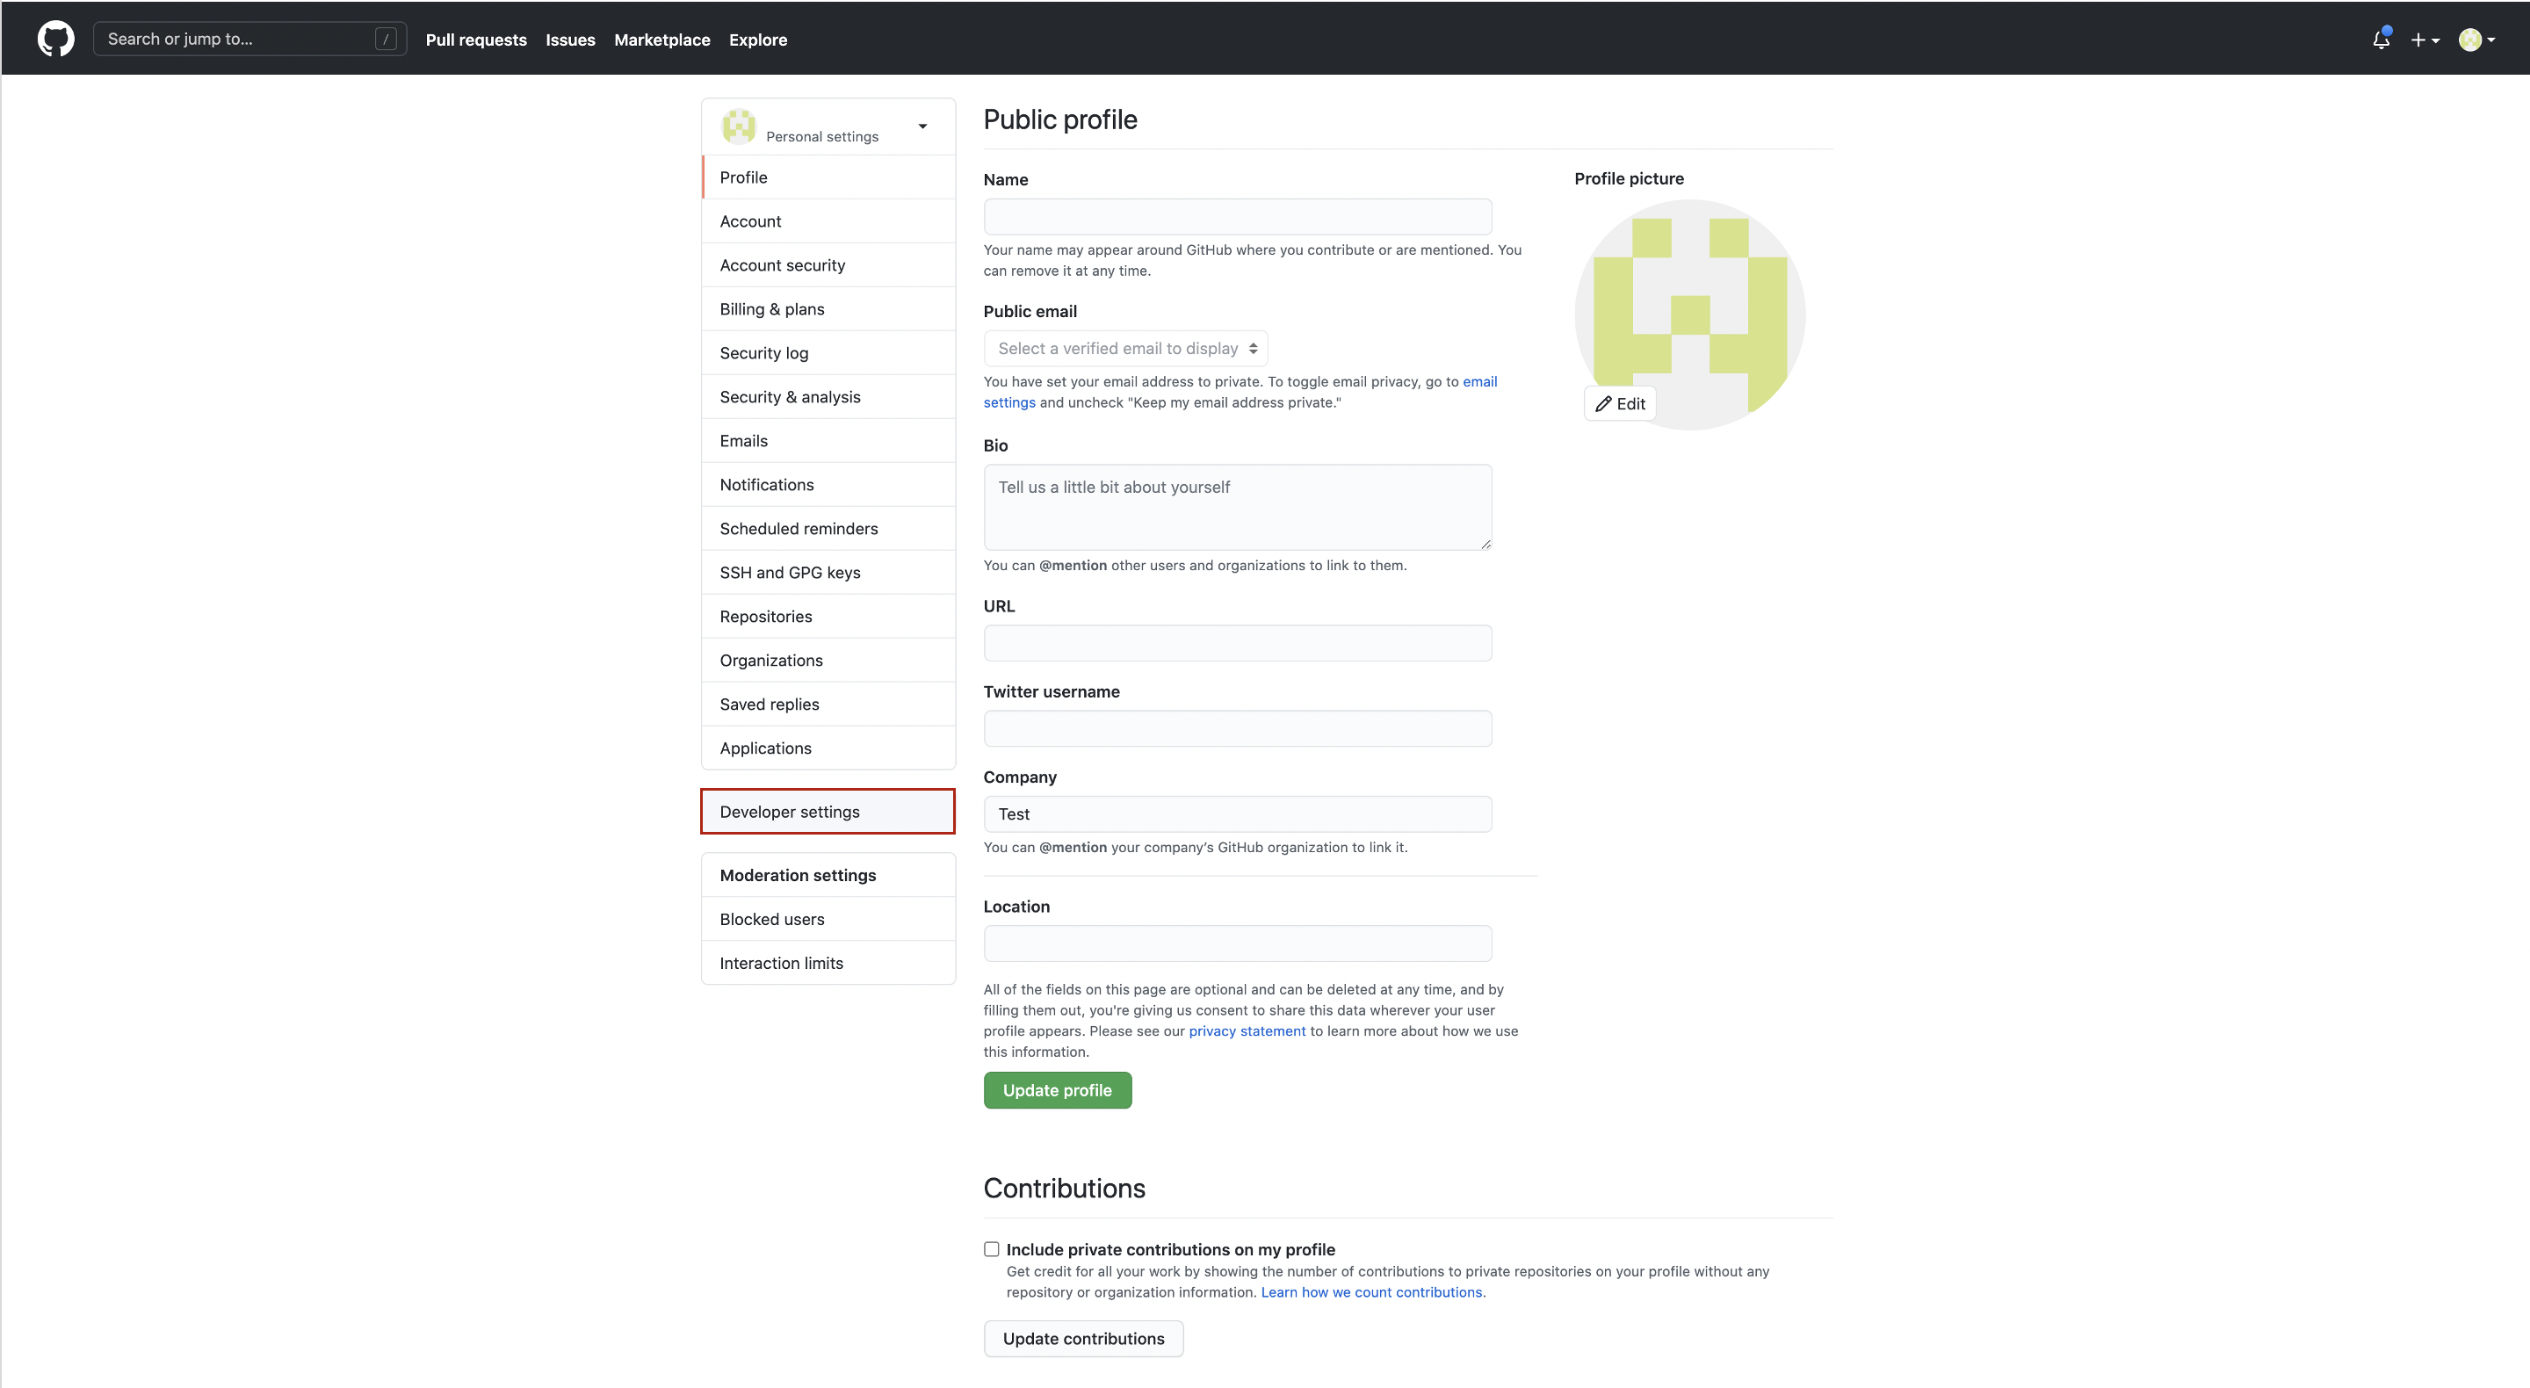
Task: Open Repositories settings
Action: point(828,616)
